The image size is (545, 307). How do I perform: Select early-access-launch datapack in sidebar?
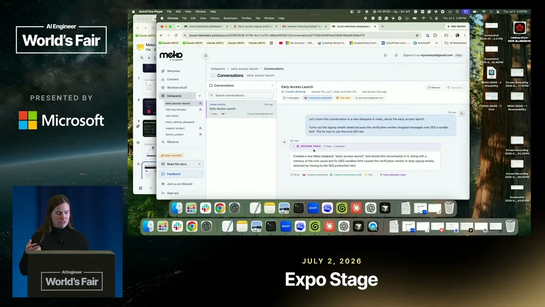point(178,104)
